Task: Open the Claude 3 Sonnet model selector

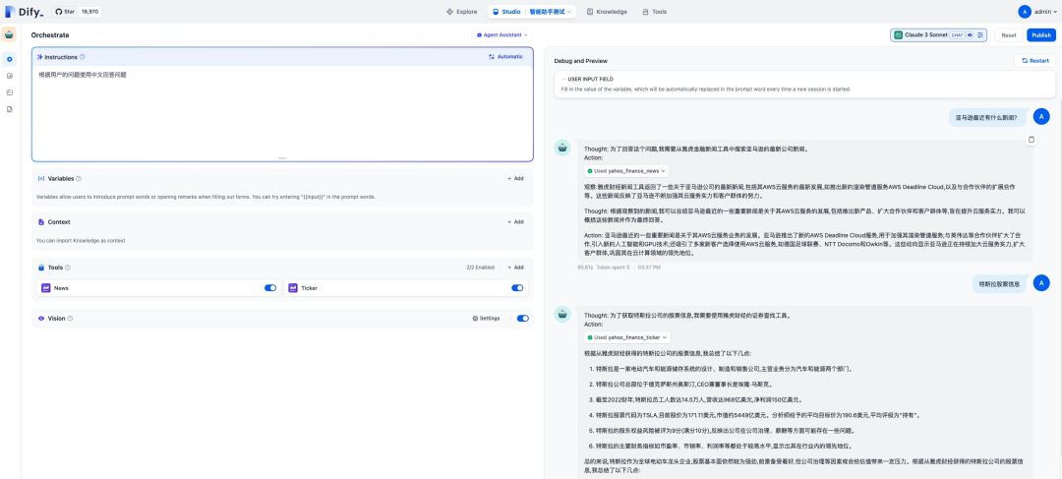Action: pos(939,35)
